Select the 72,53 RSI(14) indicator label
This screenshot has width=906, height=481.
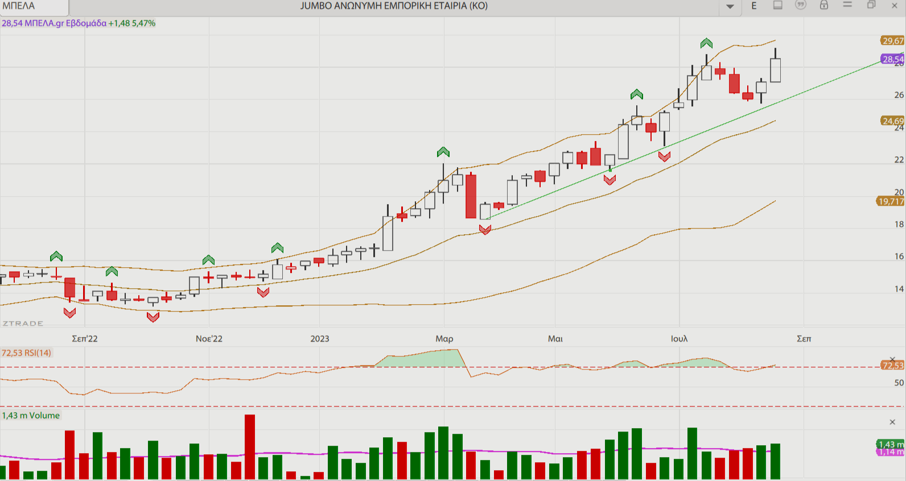pyautogui.click(x=26, y=353)
